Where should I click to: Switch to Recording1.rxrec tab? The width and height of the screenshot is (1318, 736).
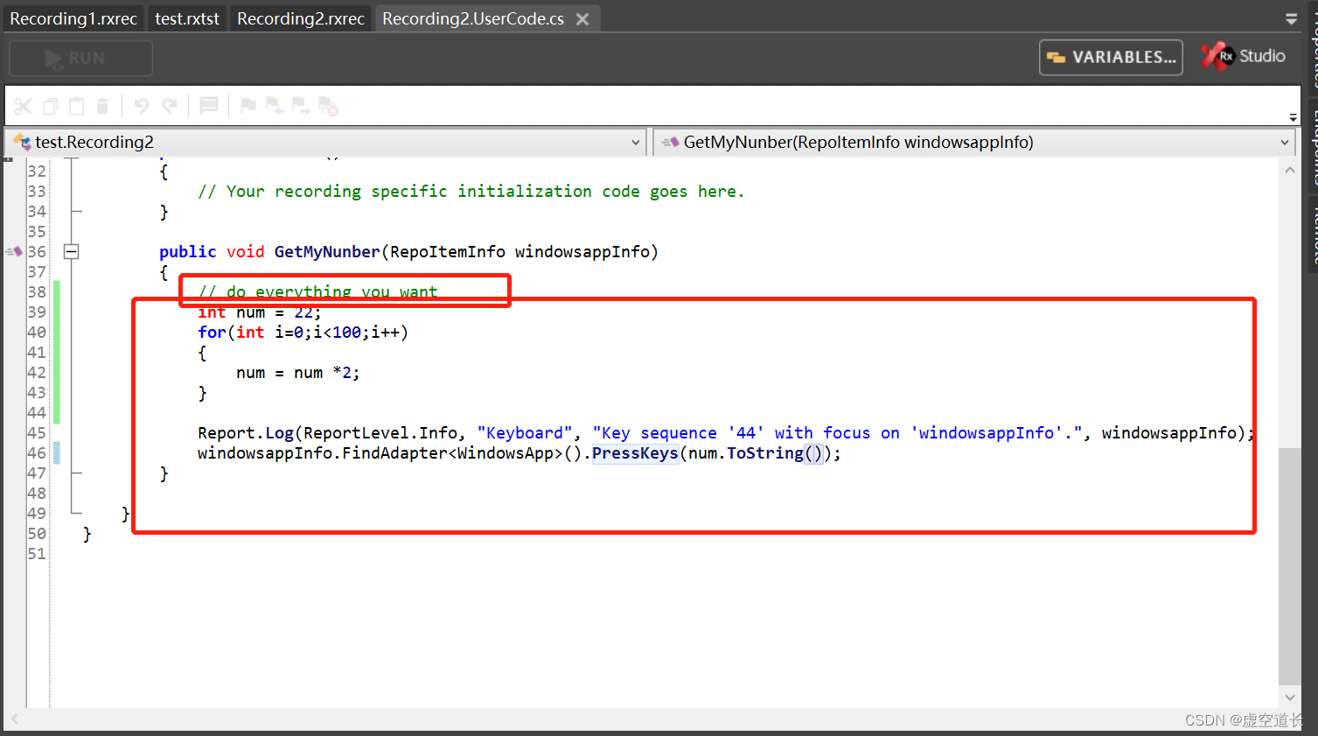point(73,18)
